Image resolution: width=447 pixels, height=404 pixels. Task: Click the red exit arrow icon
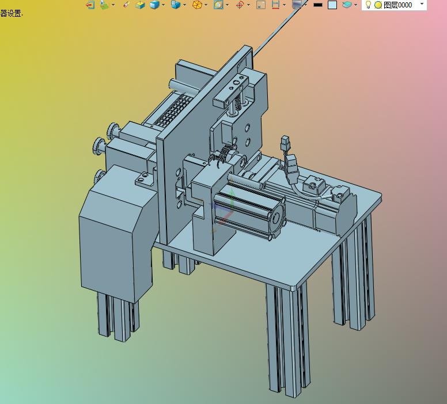click(90, 5)
